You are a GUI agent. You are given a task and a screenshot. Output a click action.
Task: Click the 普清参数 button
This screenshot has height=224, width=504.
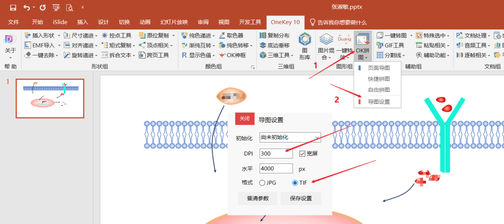click(x=258, y=198)
